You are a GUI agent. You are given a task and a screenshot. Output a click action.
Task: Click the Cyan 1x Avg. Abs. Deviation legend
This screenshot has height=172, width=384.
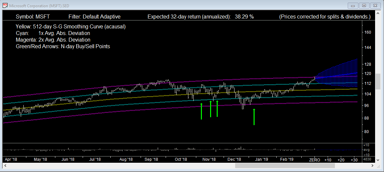click(x=53, y=33)
